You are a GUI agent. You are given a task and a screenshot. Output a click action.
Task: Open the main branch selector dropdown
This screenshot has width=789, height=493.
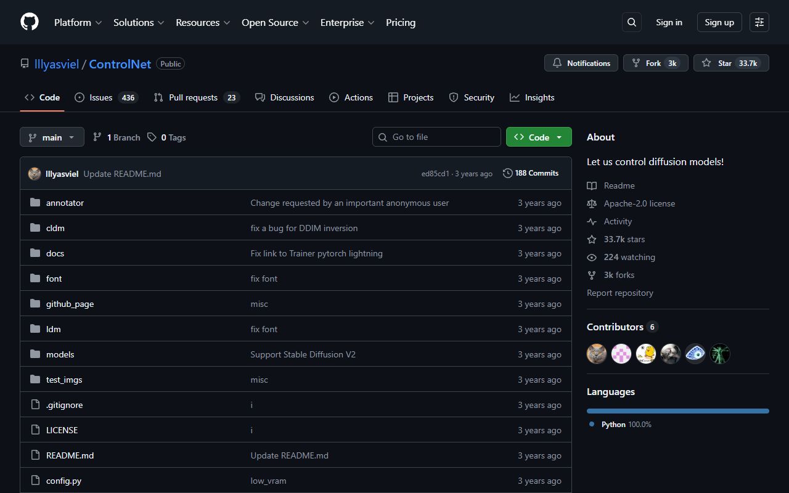pyautogui.click(x=52, y=137)
